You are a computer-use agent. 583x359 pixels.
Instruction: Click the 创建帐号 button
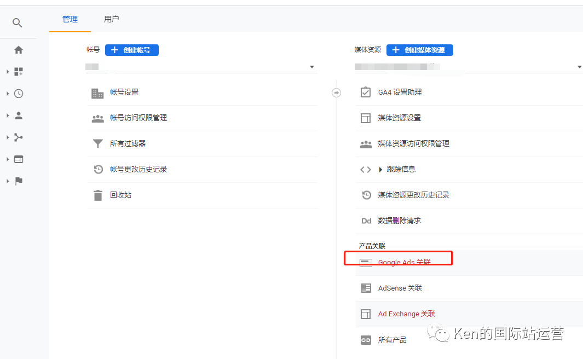tap(131, 50)
